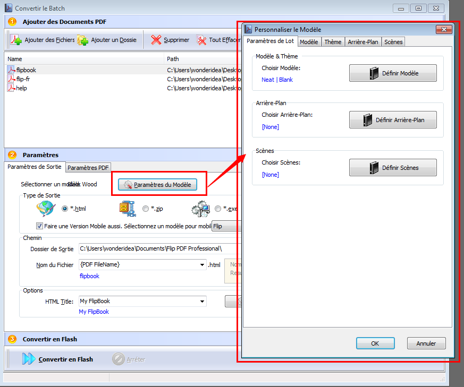Select the flipbook row name

coord(26,70)
